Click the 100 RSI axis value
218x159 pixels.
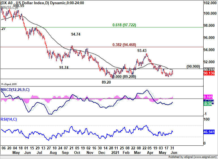tap(206, 119)
